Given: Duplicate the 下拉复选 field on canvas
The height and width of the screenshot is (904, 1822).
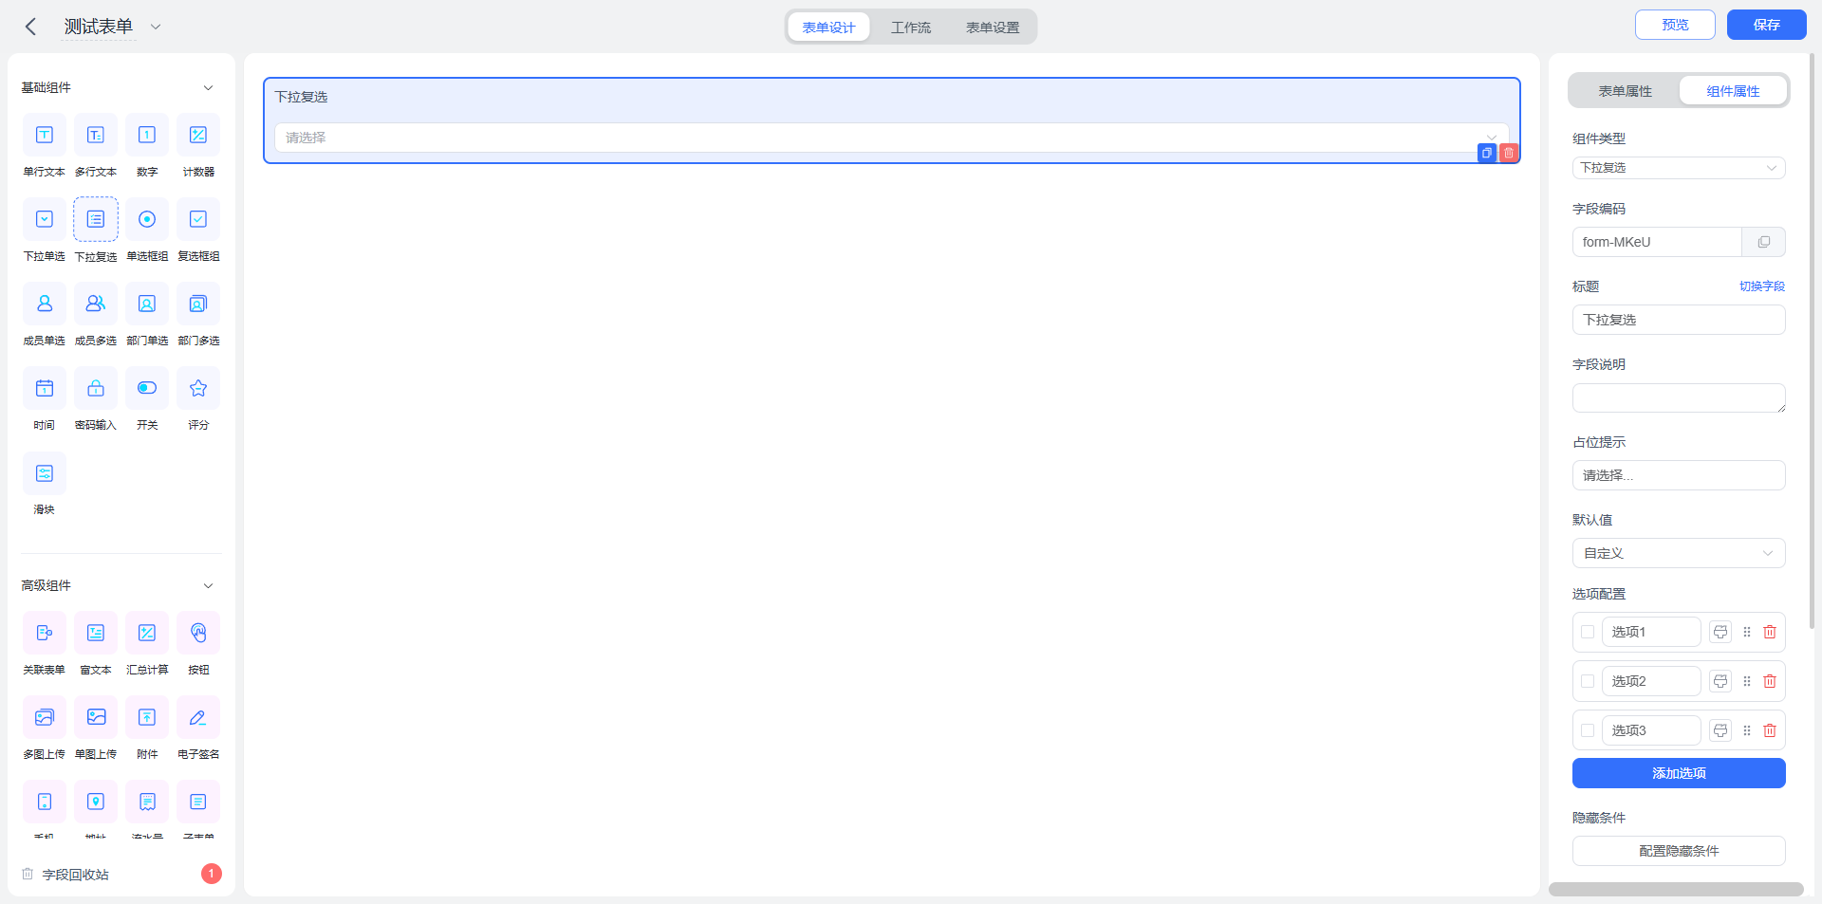Looking at the screenshot, I should (1487, 153).
